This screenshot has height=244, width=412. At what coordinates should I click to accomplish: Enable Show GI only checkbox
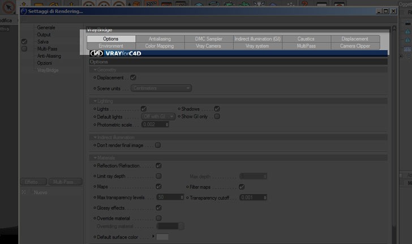(x=217, y=116)
